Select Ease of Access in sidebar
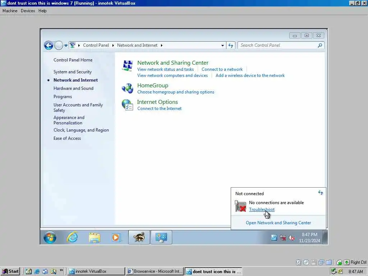This screenshot has width=368, height=276. tap(67, 138)
